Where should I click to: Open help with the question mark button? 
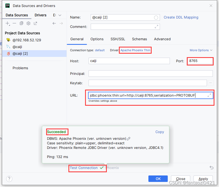pyautogui.click(x=9, y=179)
